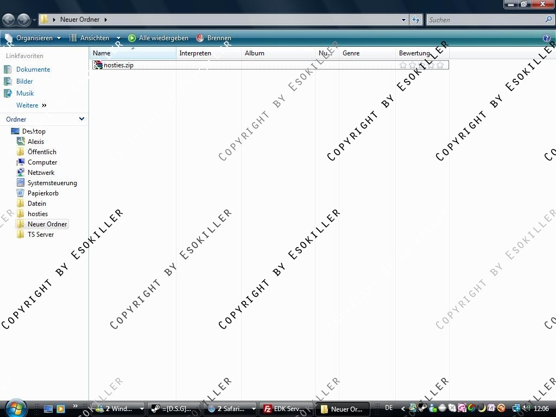Image resolution: width=556 pixels, height=417 pixels.
Task: Select Netzwerk in the folder tree
Action: pyautogui.click(x=41, y=172)
